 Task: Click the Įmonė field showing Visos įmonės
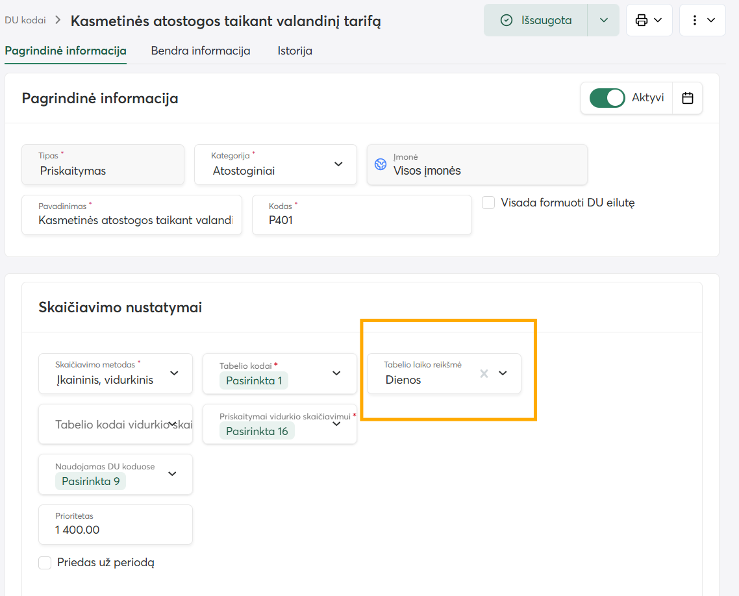coord(477,164)
